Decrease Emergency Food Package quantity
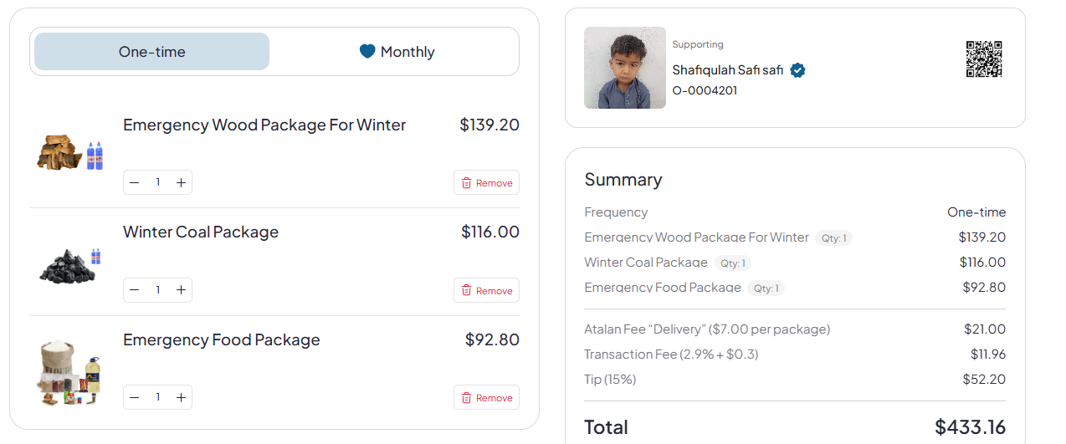 [135, 397]
